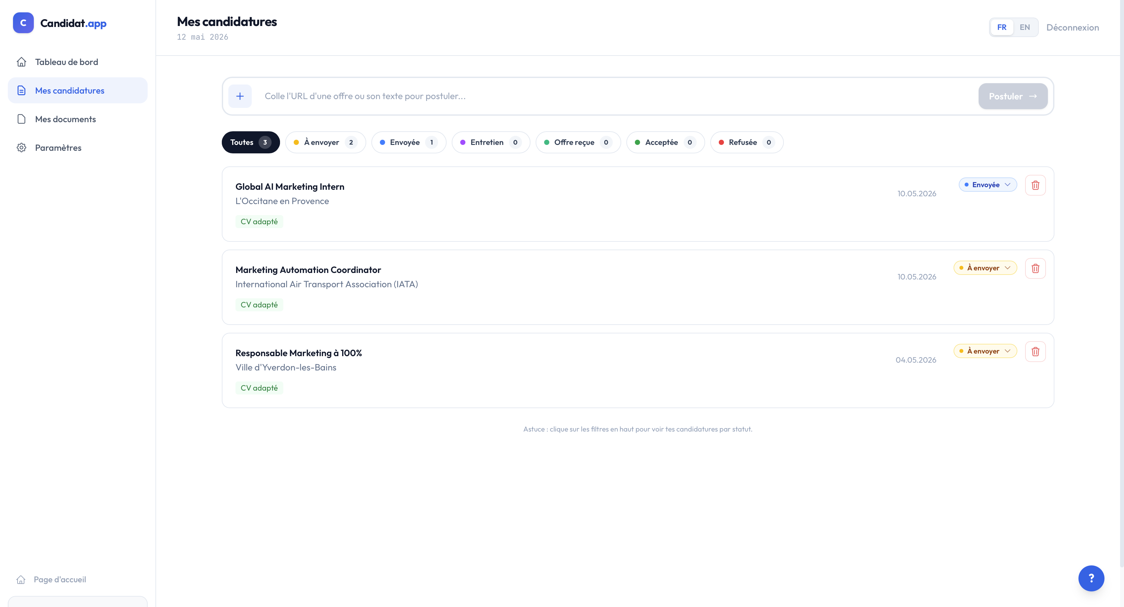Open Tableau de bord in sidebar
Image resolution: width=1124 pixels, height=607 pixels.
pyautogui.click(x=78, y=62)
